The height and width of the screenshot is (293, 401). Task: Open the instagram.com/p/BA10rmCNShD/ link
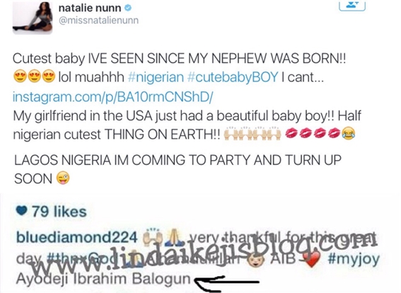[112, 97]
